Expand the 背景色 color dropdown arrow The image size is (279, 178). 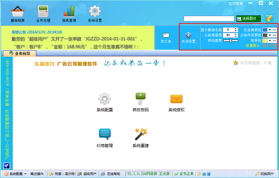coord(270,41)
